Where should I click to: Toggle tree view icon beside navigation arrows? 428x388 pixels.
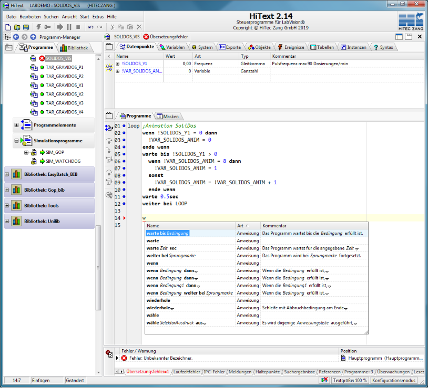click(7, 37)
